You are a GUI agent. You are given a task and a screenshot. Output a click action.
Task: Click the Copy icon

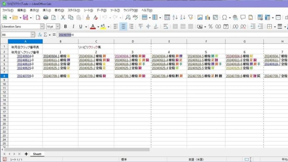click(71, 18)
